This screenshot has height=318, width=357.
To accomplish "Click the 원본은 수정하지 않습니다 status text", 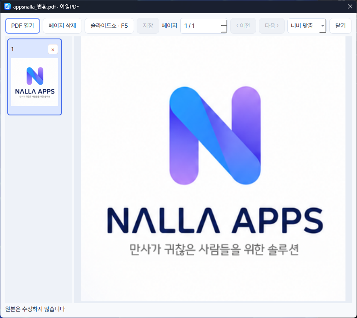I will click(x=35, y=309).
